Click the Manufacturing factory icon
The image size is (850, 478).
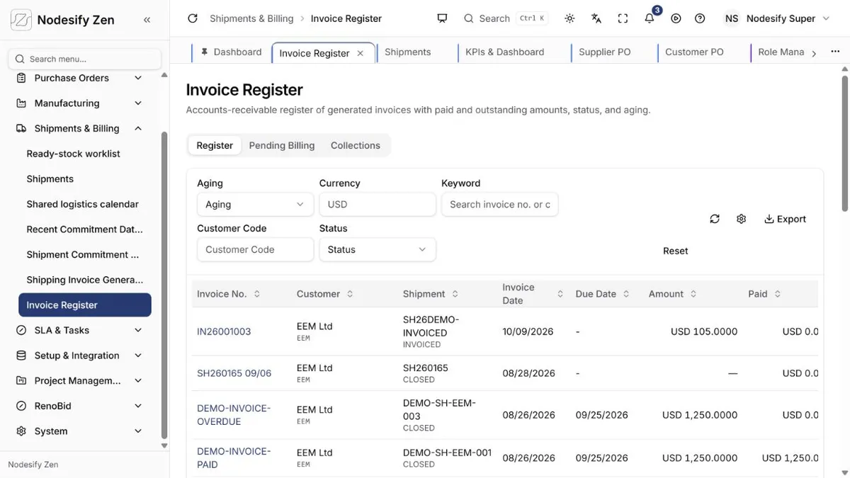pyautogui.click(x=21, y=103)
